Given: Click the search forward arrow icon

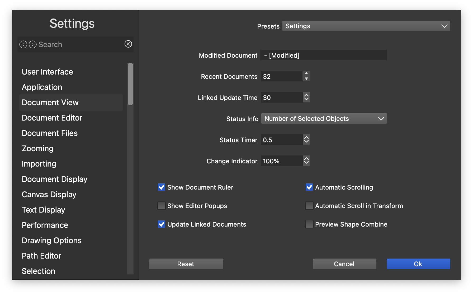Looking at the screenshot, I should pyautogui.click(x=33, y=44).
